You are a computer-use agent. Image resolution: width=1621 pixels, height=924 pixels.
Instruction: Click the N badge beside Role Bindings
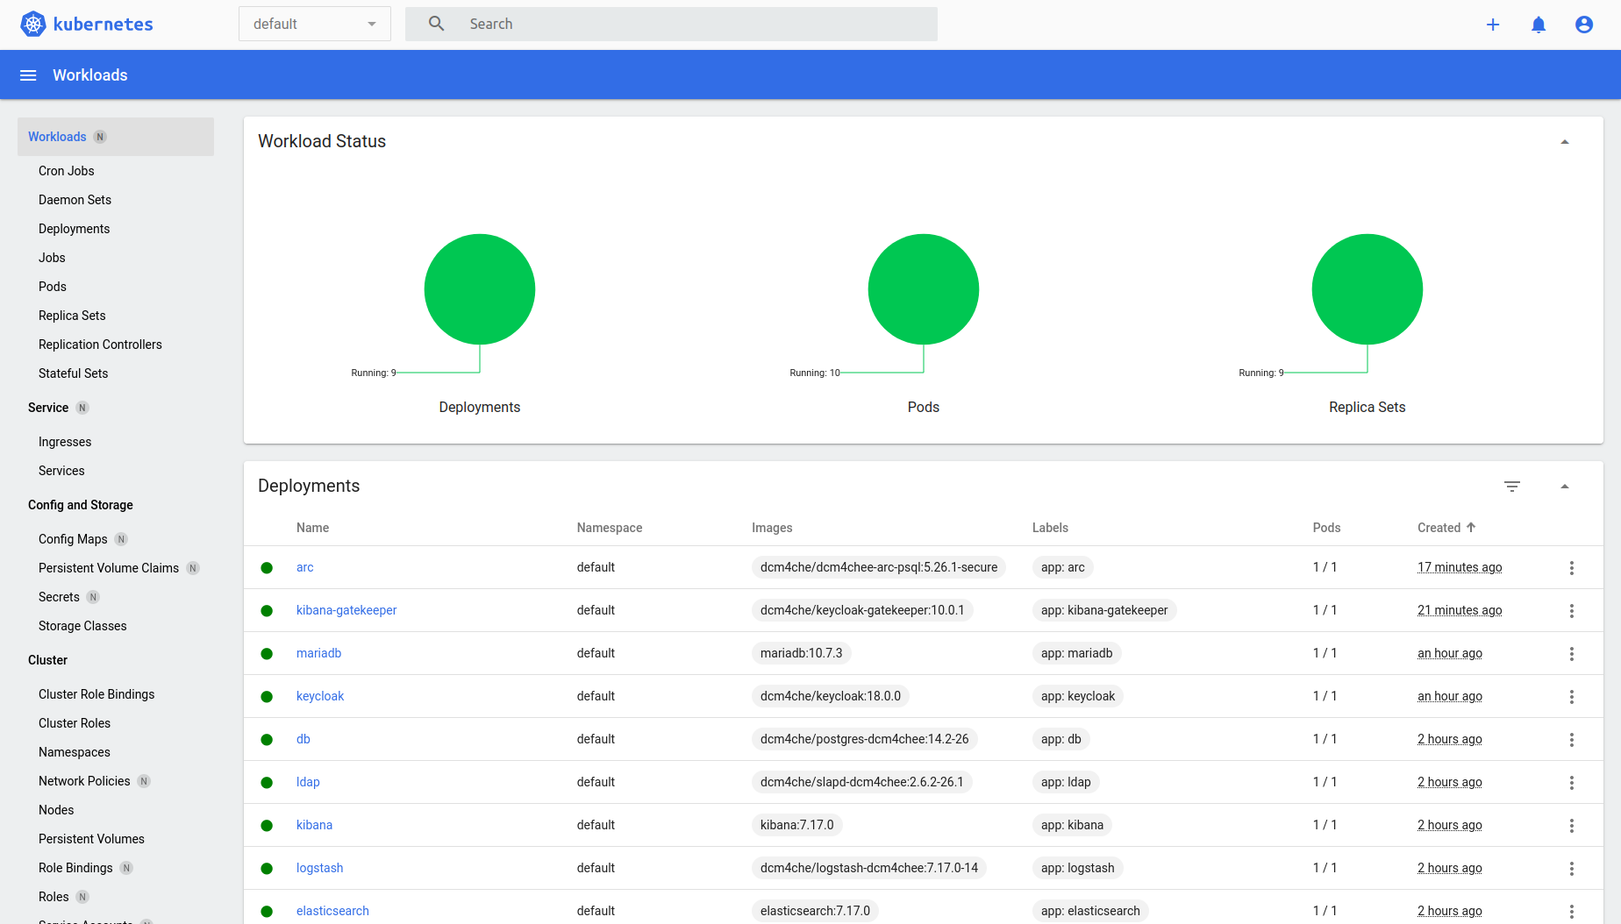coord(126,868)
